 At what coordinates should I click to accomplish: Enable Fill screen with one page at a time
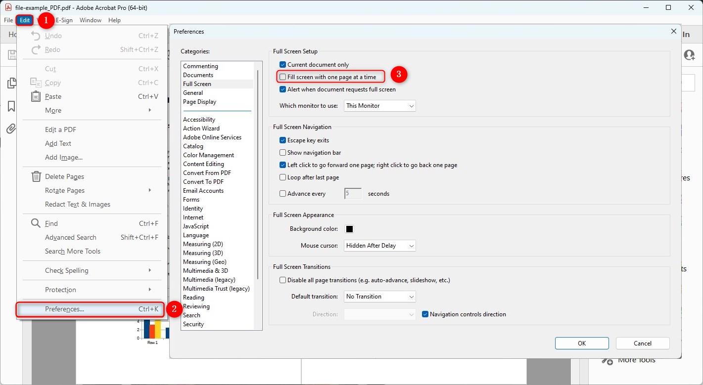point(282,77)
